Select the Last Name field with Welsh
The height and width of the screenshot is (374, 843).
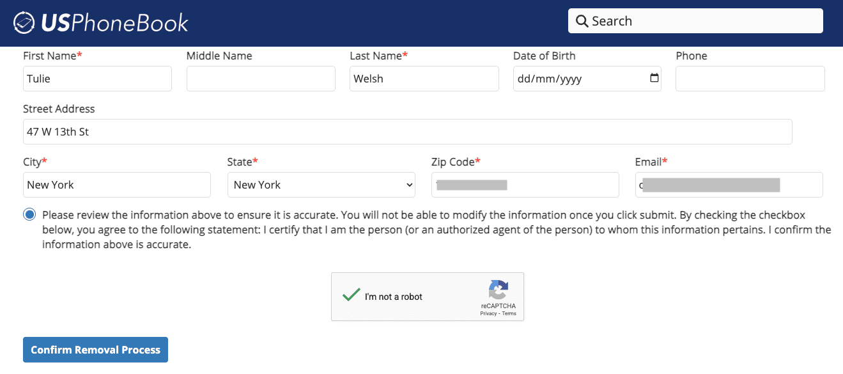[x=424, y=79]
